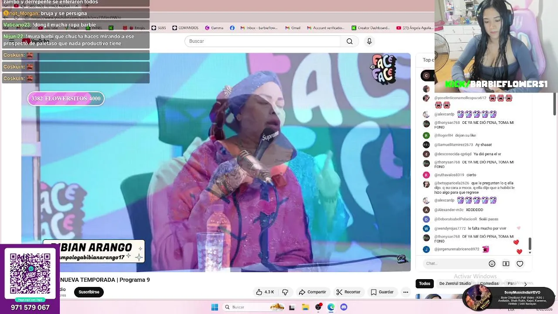This screenshot has height=314, width=558.
Task: Open the COMANDOS bookmark
Action: pyautogui.click(x=185, y=28)
